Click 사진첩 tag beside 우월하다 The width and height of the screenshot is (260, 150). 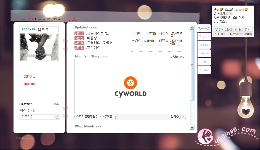pyautogui.click(x=79, y=43)
